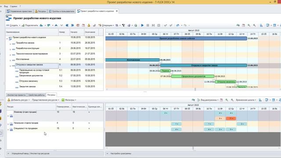This screenshot has width=281, height=158.
Task: Click the double right arrow icon in project toolbar
Action: [72, 25]
